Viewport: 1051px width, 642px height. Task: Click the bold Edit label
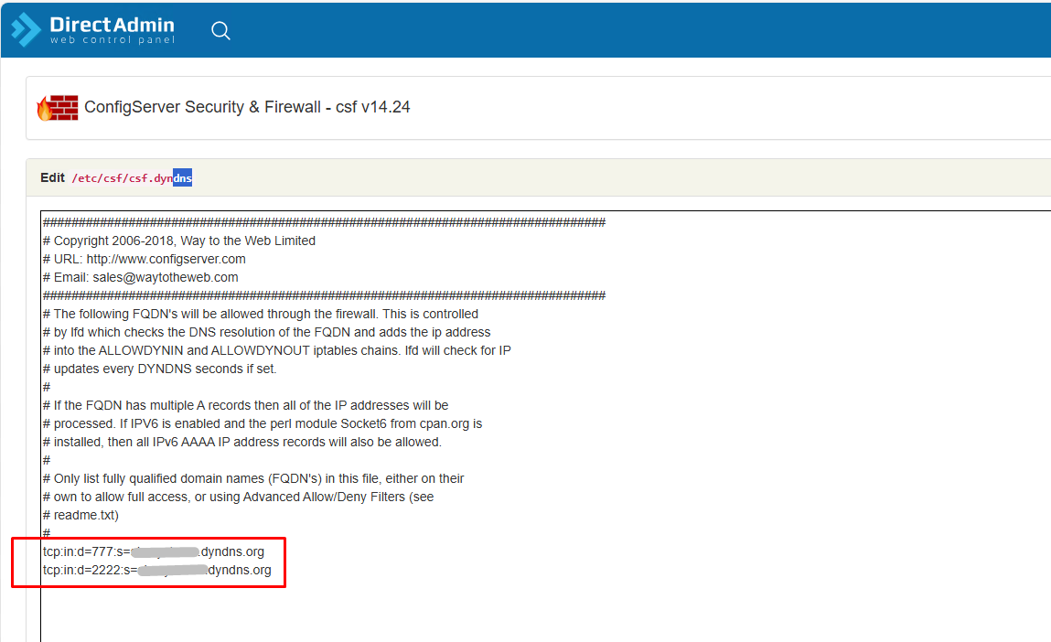(x=52, y=177)
